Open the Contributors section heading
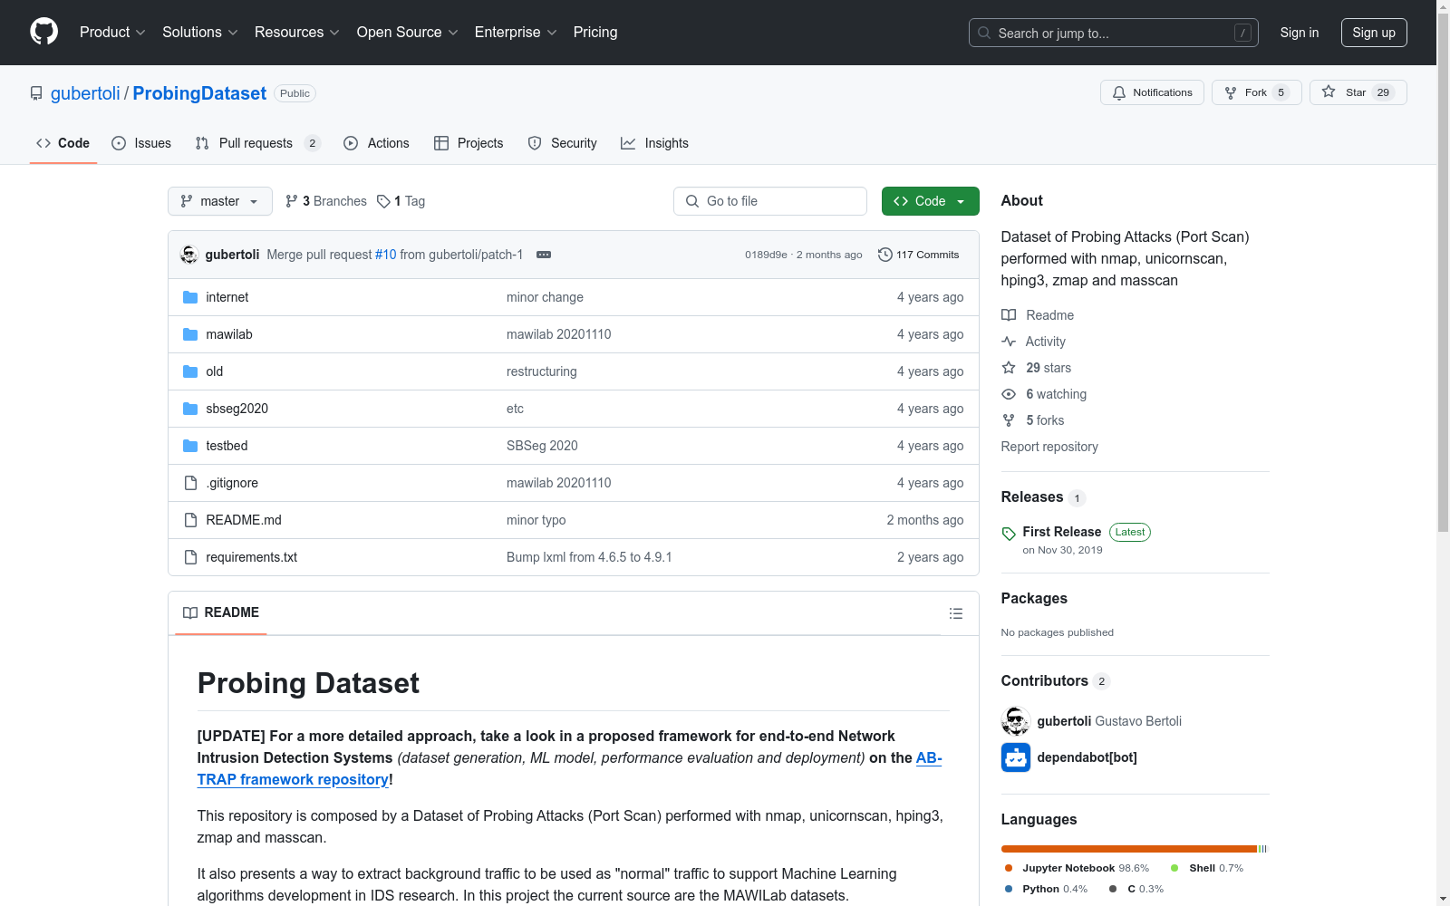The width and height of the screenshot is (1450, 906). pyautogui.click(x=1045, y=680)
